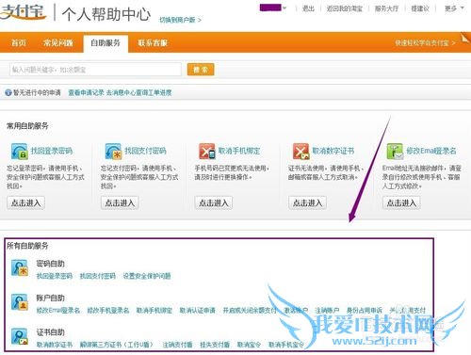Viewport: 471px width, 355px height.
Task: Click 点击进入 under 找回登录密码
Action: point(26,202)
